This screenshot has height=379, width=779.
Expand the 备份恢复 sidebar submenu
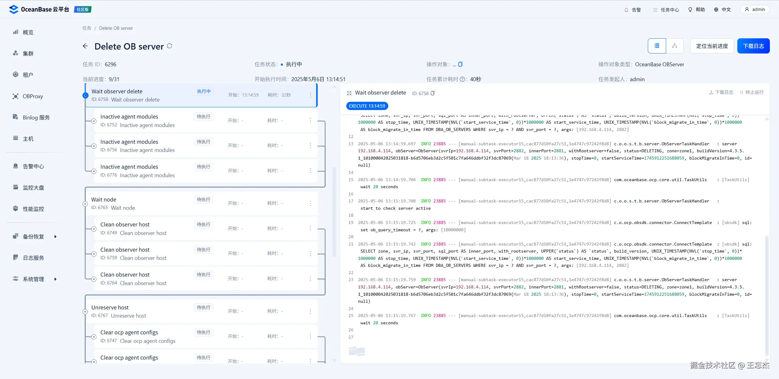(x=55, y=236)
